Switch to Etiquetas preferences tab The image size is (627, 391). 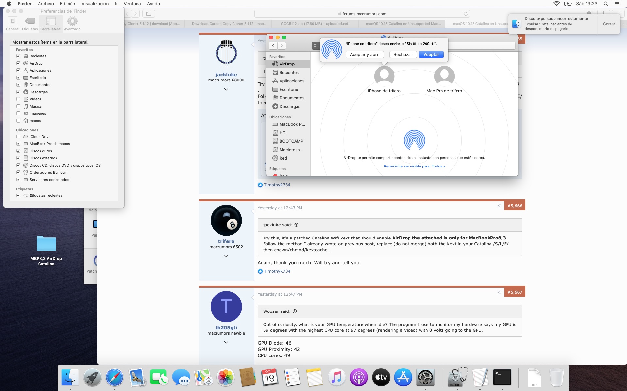coord(30,24)
